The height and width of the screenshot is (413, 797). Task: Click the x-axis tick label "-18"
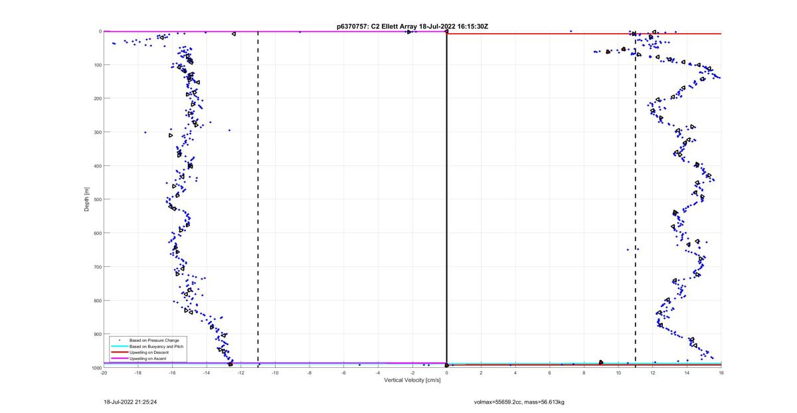pyautogui.click(x=138, y=372)
